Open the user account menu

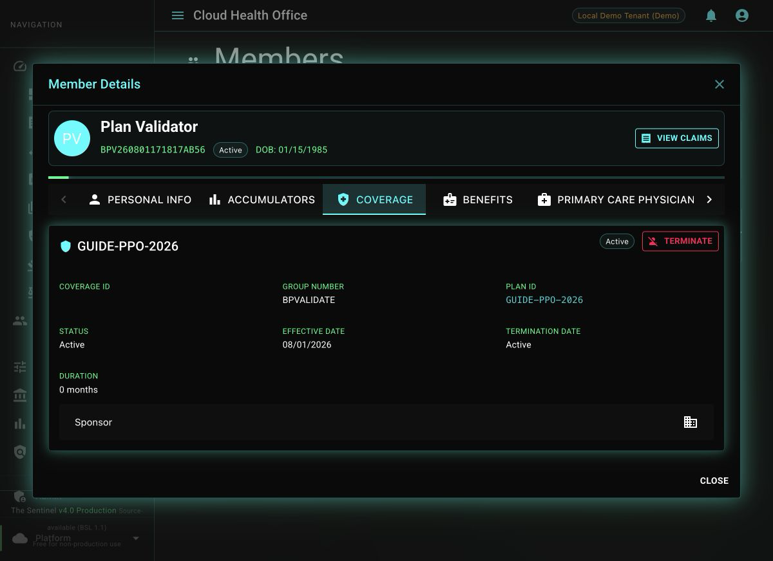[x=742, y=15]
